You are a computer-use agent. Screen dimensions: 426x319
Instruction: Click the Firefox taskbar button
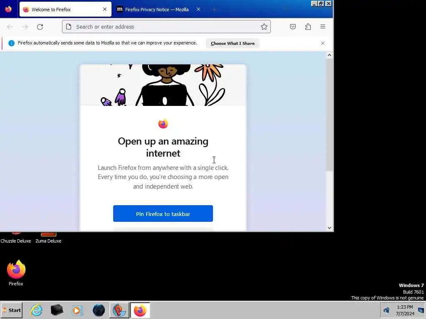[x=140, y=310]
